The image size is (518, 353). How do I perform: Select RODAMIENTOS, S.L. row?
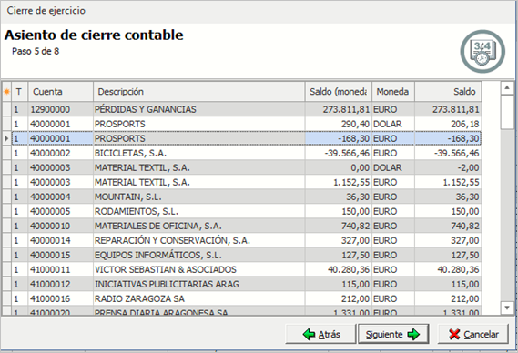click(x=242, y=211)
